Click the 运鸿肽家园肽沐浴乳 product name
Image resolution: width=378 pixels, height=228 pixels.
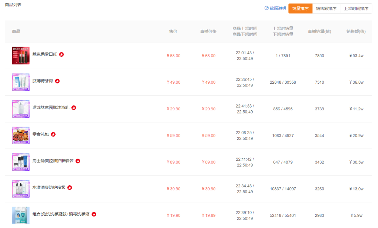tap(51, 108)
